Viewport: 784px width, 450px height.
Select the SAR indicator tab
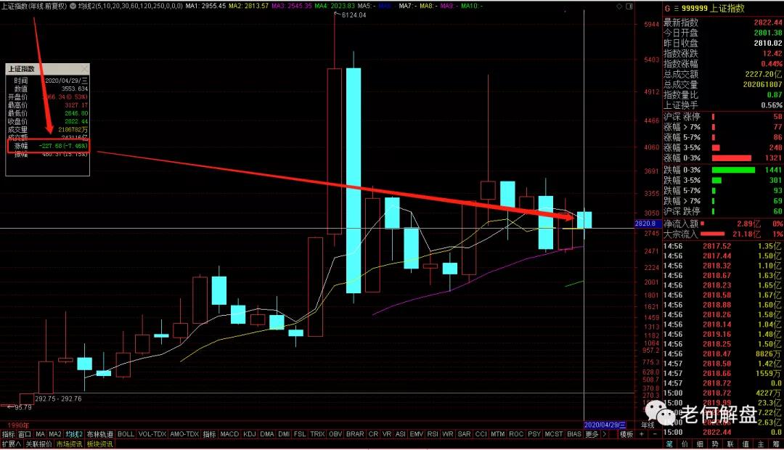(465, 434)
